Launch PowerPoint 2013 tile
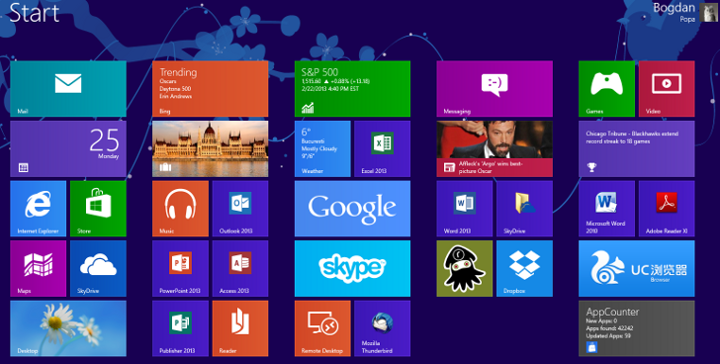The height and width of the screenshot is (364, 720). pos(180,268)
